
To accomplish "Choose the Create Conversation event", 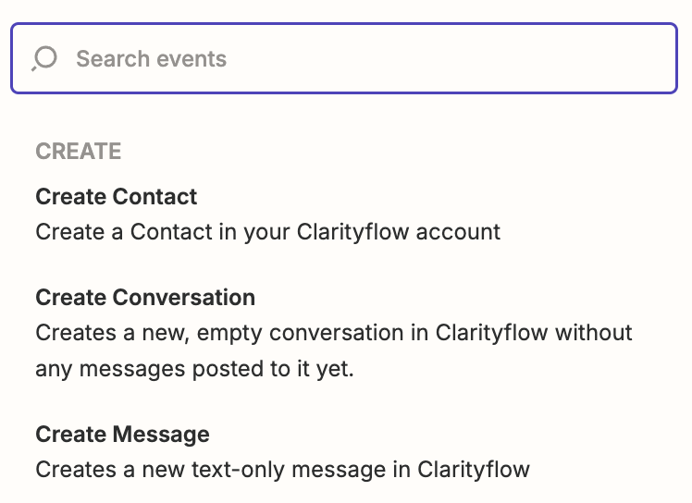I will coord(145,298).
